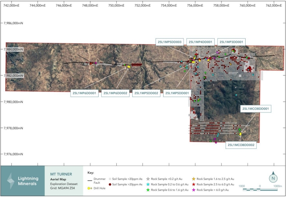Click the Drummer Fault black line symbol
This screenshot has height=197, width=286.
pyautogui.click(x=90, y=181)
